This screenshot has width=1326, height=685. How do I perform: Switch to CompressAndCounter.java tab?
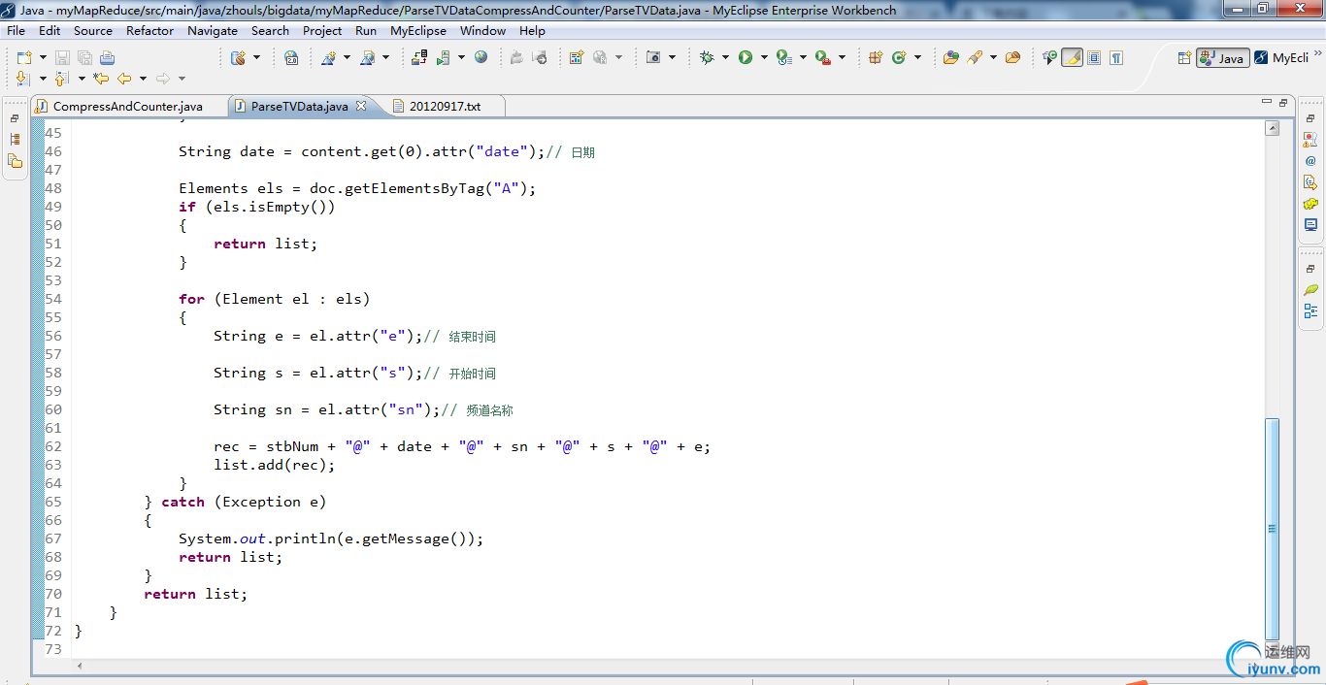tap(128, 106)
